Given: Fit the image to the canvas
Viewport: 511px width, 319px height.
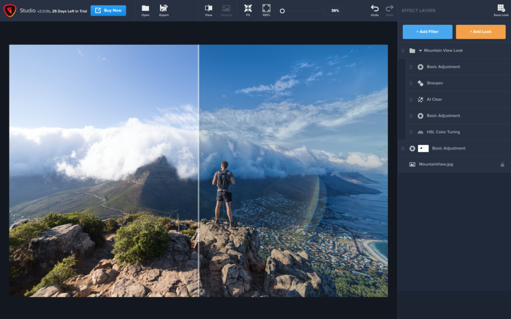Looking at the screenshot, I should tap(247, 10).
